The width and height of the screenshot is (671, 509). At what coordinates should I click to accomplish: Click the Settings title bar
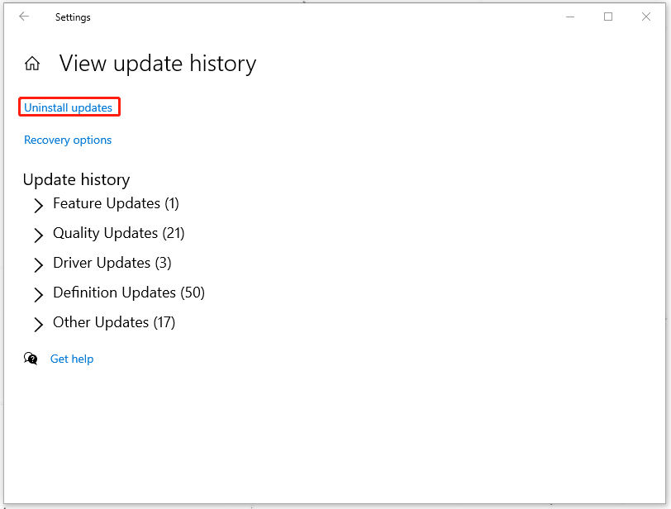pos(331,16)
